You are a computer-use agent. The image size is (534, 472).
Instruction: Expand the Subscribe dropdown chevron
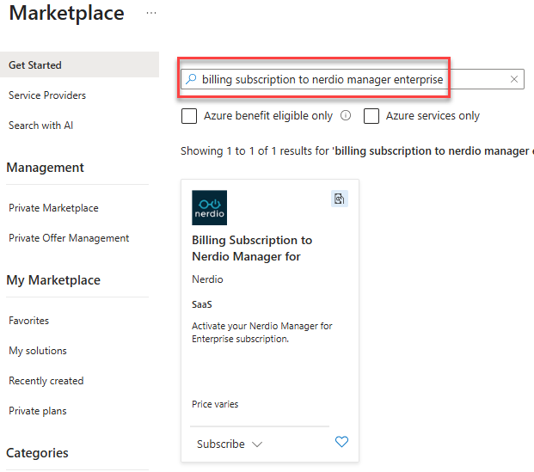click(x=257, y=444)
